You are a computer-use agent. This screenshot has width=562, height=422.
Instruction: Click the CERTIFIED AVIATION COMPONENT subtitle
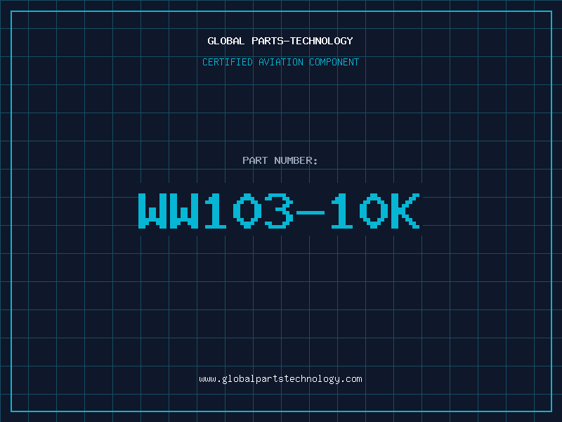(280, 62)
